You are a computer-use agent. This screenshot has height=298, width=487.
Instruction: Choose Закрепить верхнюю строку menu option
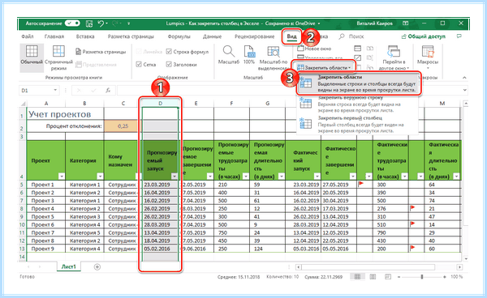pyautogui.click(x=357, y=104)
